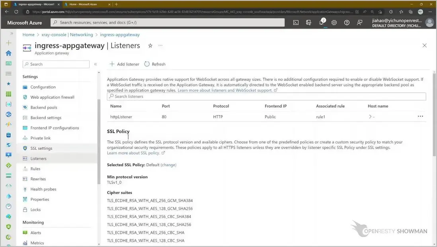Click Refresh in the toolbar
This screenshot has height=247, width=437.
click(x=155, y=64)
